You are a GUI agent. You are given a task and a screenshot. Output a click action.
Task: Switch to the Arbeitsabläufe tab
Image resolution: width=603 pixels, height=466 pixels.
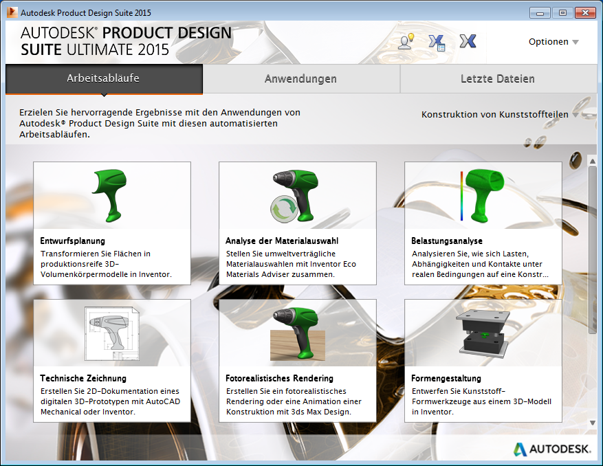(104, 78)
